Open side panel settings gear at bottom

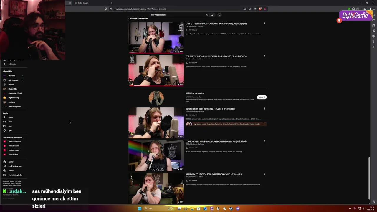pos(374,202)
